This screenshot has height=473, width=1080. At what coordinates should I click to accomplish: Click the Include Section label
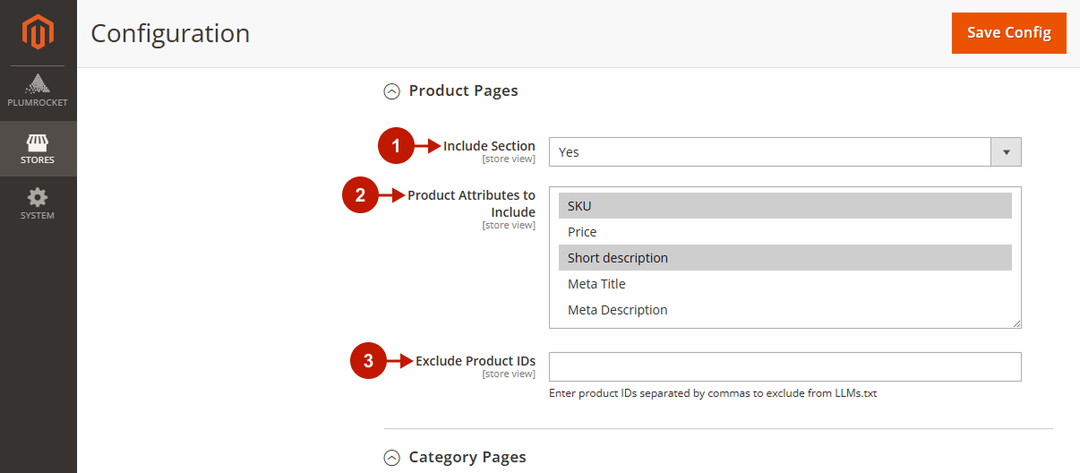point(489,146)
